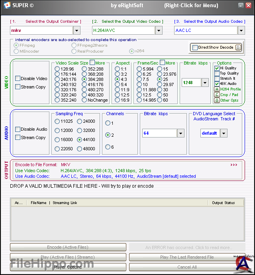Expand the AudioStream Track default dropdown
This screenshot has height=275, width=255.
[x=224, y=133]
